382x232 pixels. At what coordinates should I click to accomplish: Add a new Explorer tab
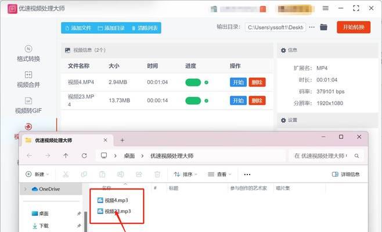point(122,140)
